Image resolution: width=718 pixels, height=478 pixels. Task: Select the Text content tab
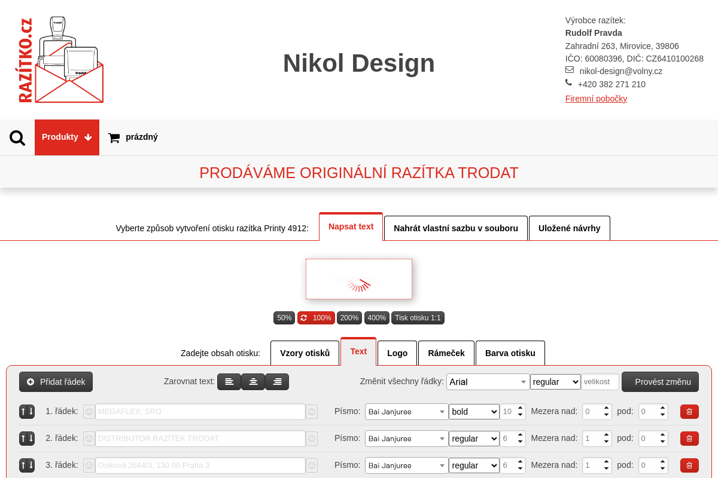(358, 351)
